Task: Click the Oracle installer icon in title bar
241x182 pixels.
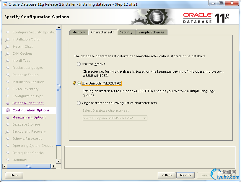Action: point(5,4)
